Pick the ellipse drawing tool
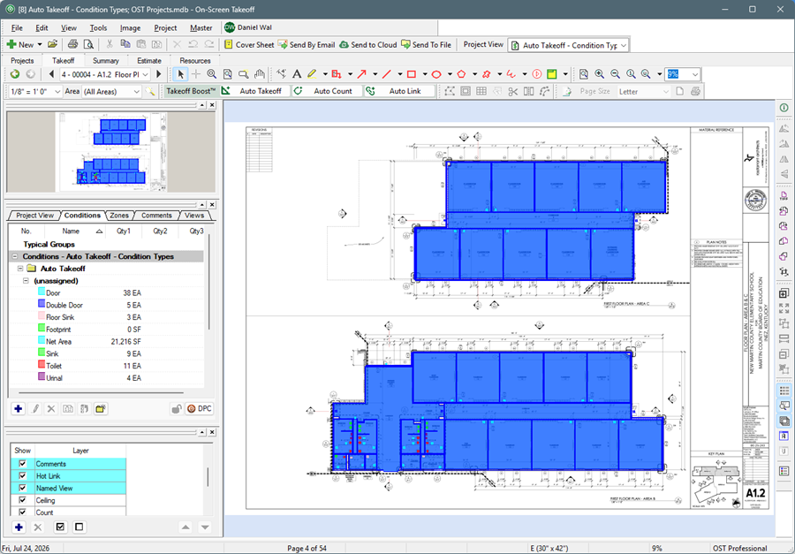795x554 pixels. point(436,74)
